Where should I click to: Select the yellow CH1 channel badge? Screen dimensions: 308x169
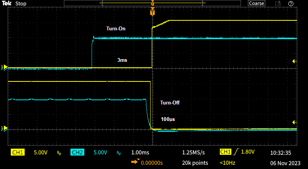[x=18, y=152]
